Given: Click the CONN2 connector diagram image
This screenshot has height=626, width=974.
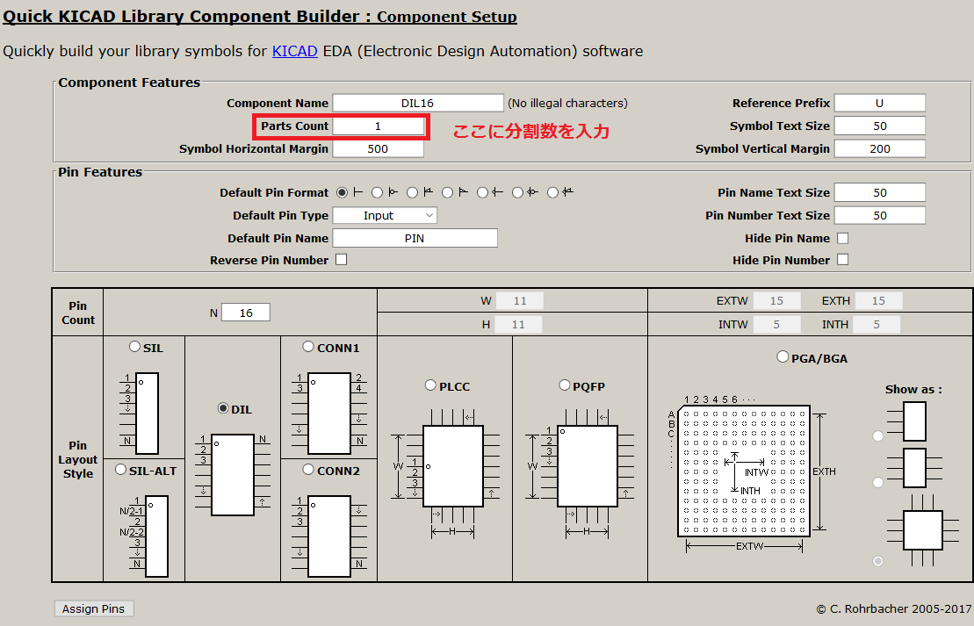Looking at the screenshot, I should coord(329,536).
